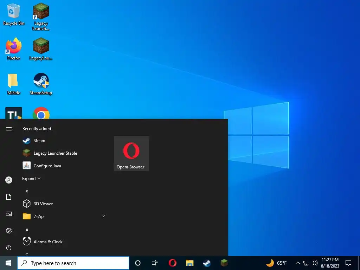Open 3D Viewer app
The width and height of the screenshot is (360, 270).
click(64, 204)
